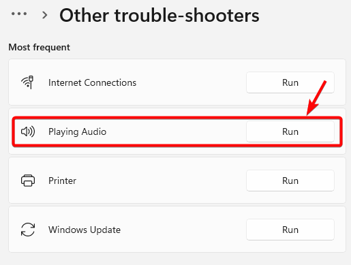Click the Playing Audio label text

point(77,132)
